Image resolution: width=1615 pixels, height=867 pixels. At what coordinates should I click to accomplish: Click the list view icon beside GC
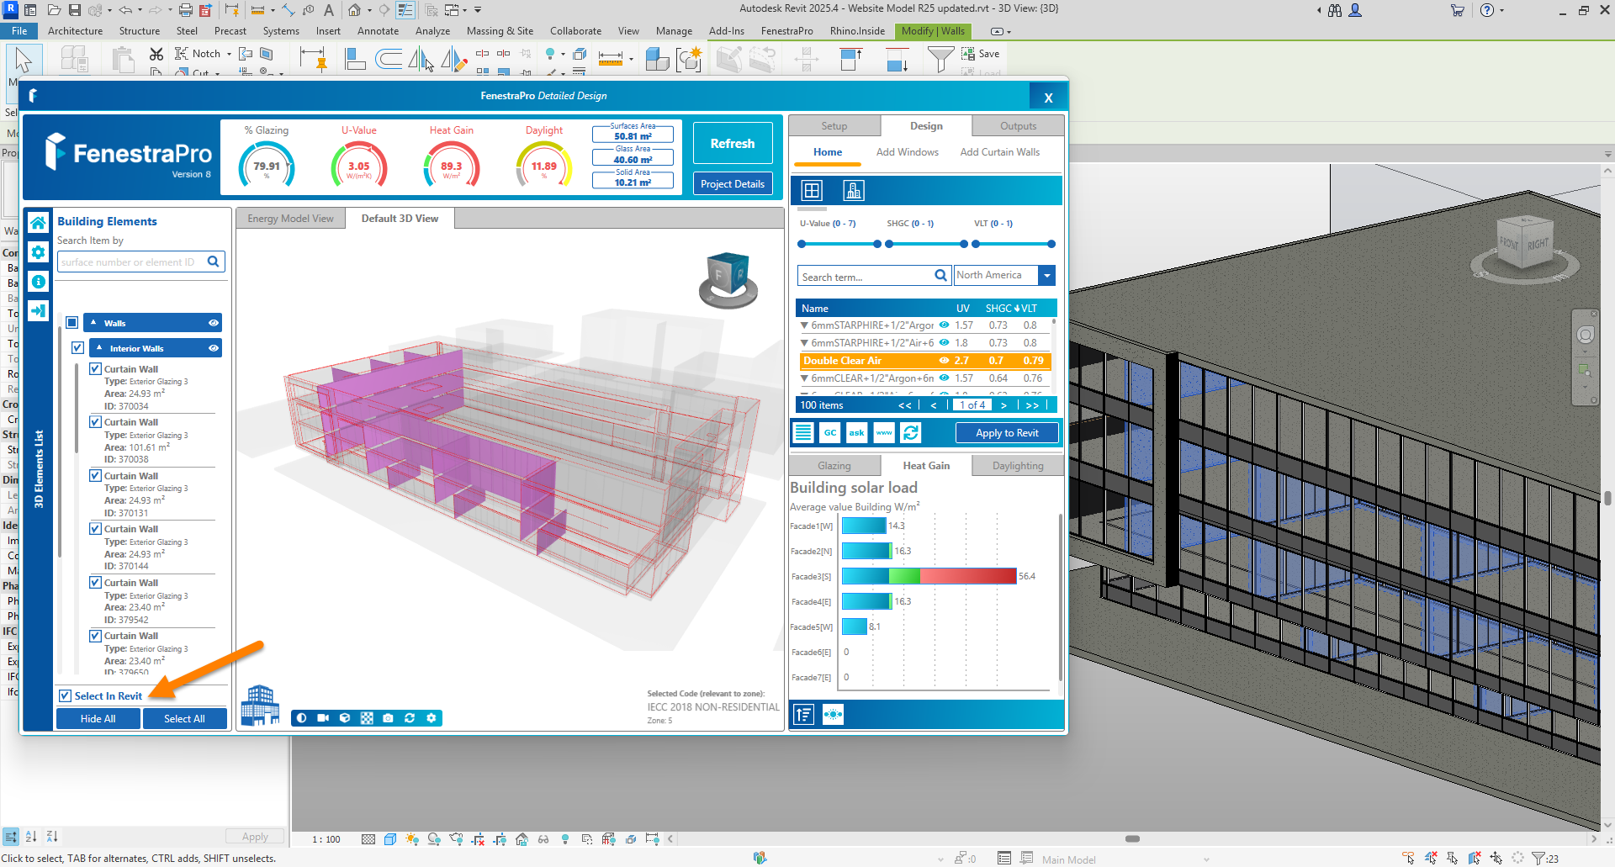pyautogui.click(x=804, y=433)
